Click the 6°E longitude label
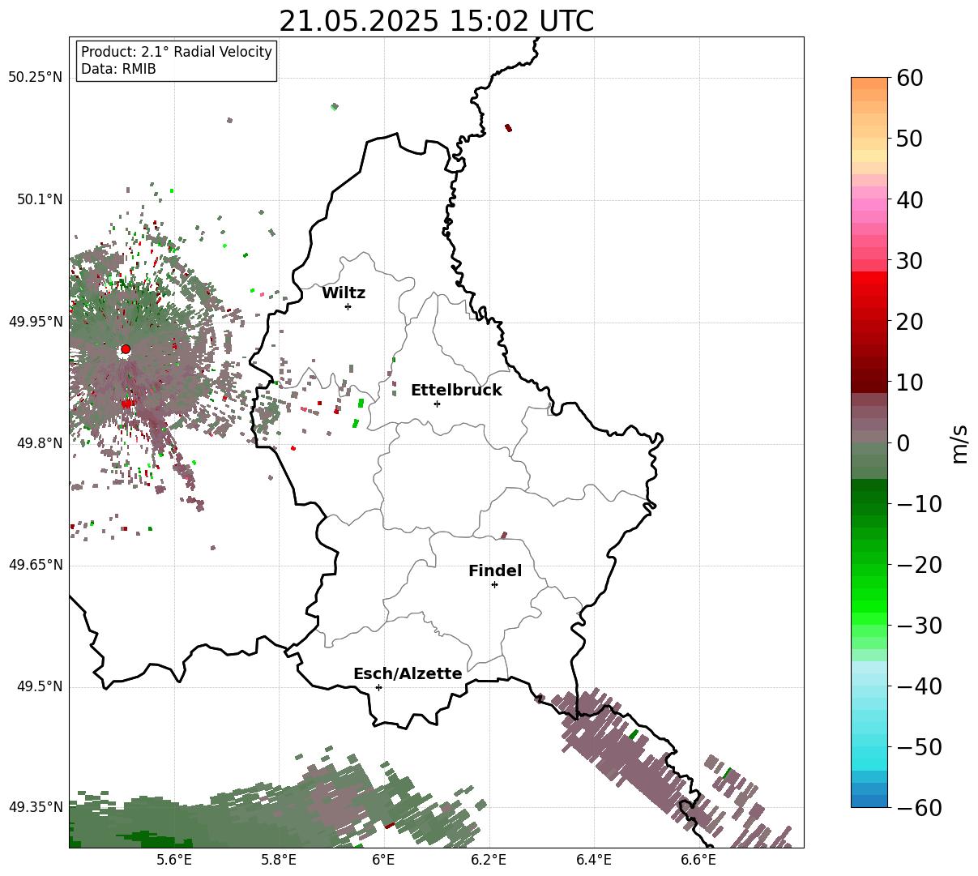The height and width of the screenshot is (876, 978). point(384,860)
